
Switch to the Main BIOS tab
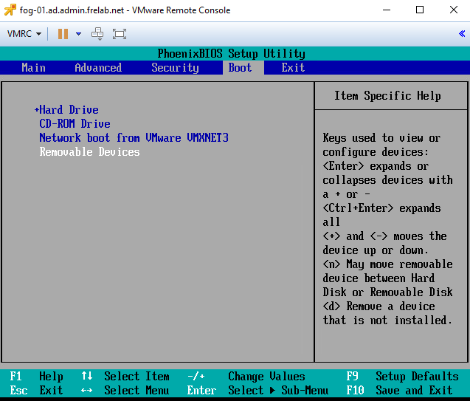coord(34,67)
